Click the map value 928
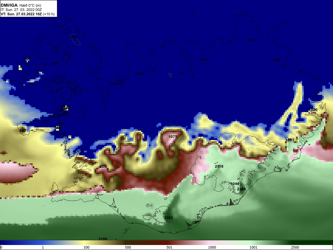 pyautogui.click(x=103, y=166)
